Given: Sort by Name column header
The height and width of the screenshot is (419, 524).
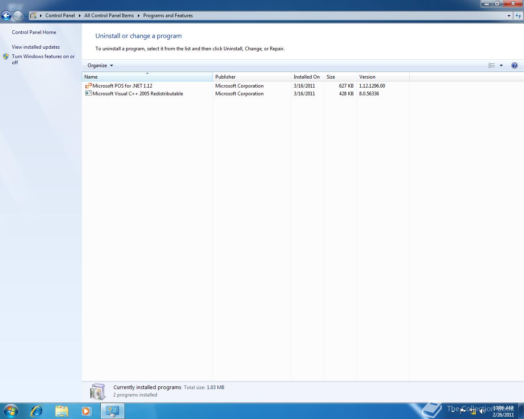Looking at the screenshot, I should pos(147,77).
